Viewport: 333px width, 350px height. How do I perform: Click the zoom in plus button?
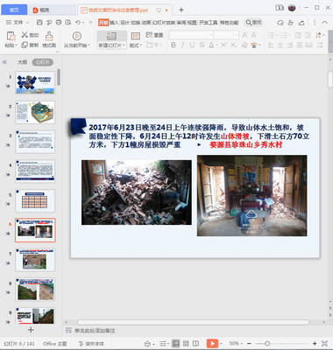(x=315, y=344)
